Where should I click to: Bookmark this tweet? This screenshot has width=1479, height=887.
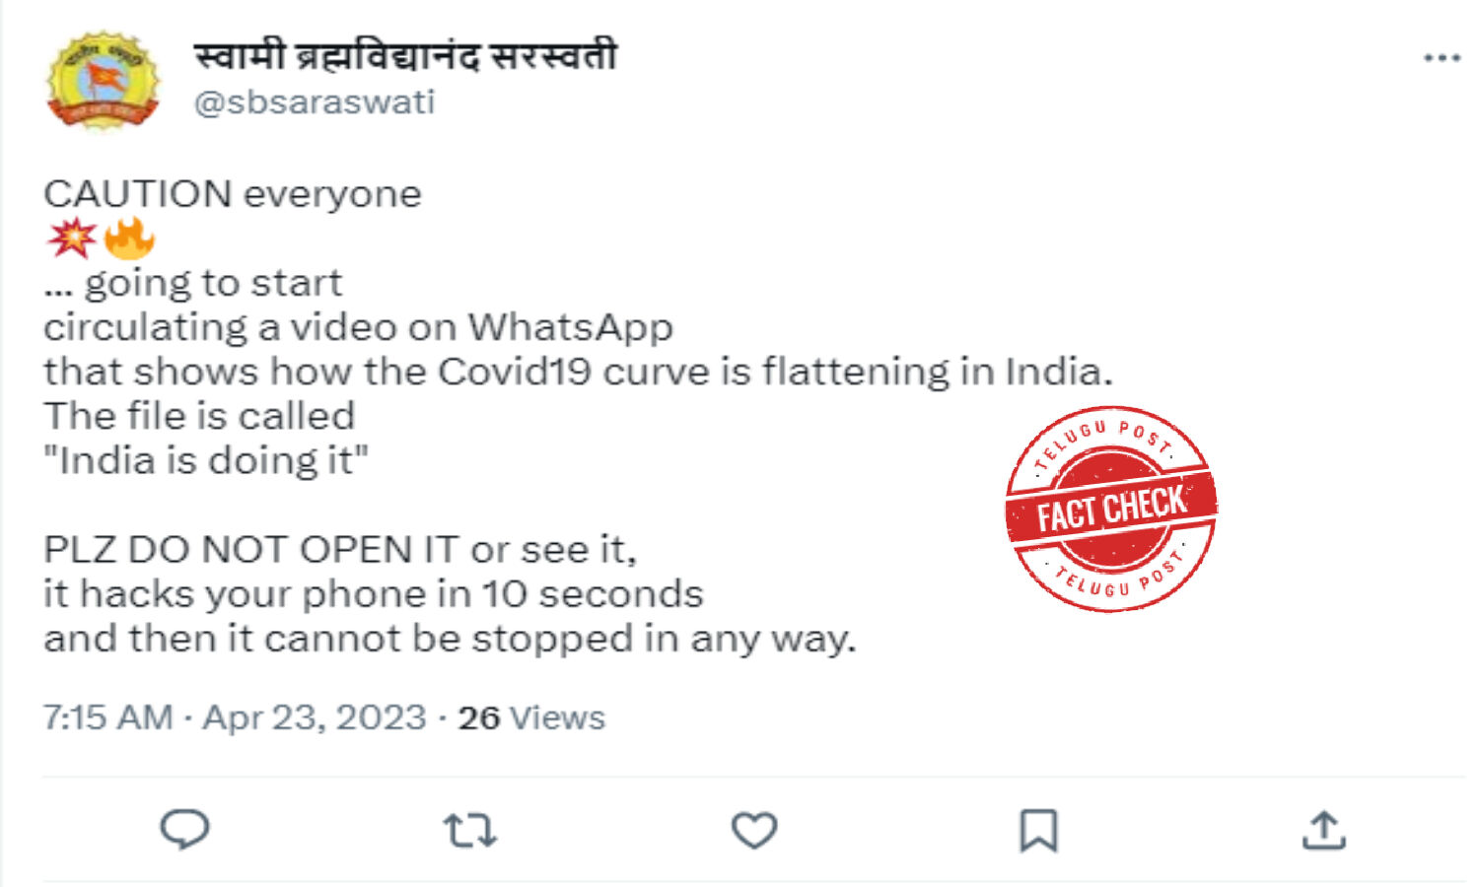(x=1038, y=830)
